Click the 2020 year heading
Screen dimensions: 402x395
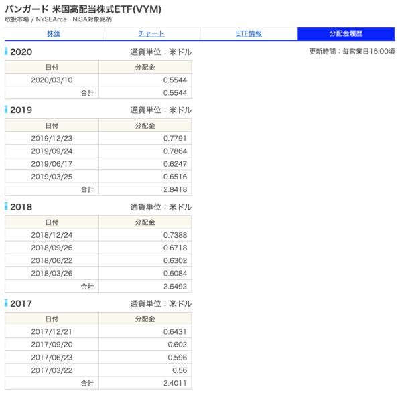(21, 52)
